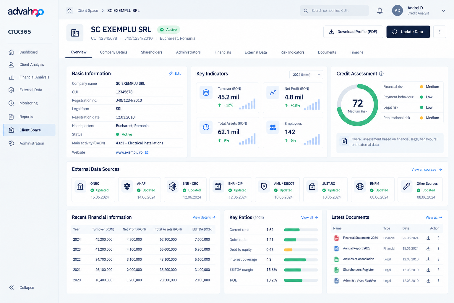Image resolution: width=454 pixels, height=303 pixels.
Task: Go to the Timeline tab
Action: click(x=356, y=52)
